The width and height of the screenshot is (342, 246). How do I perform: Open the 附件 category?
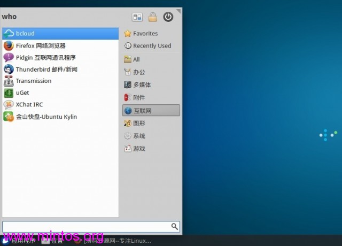coord(139,98)
